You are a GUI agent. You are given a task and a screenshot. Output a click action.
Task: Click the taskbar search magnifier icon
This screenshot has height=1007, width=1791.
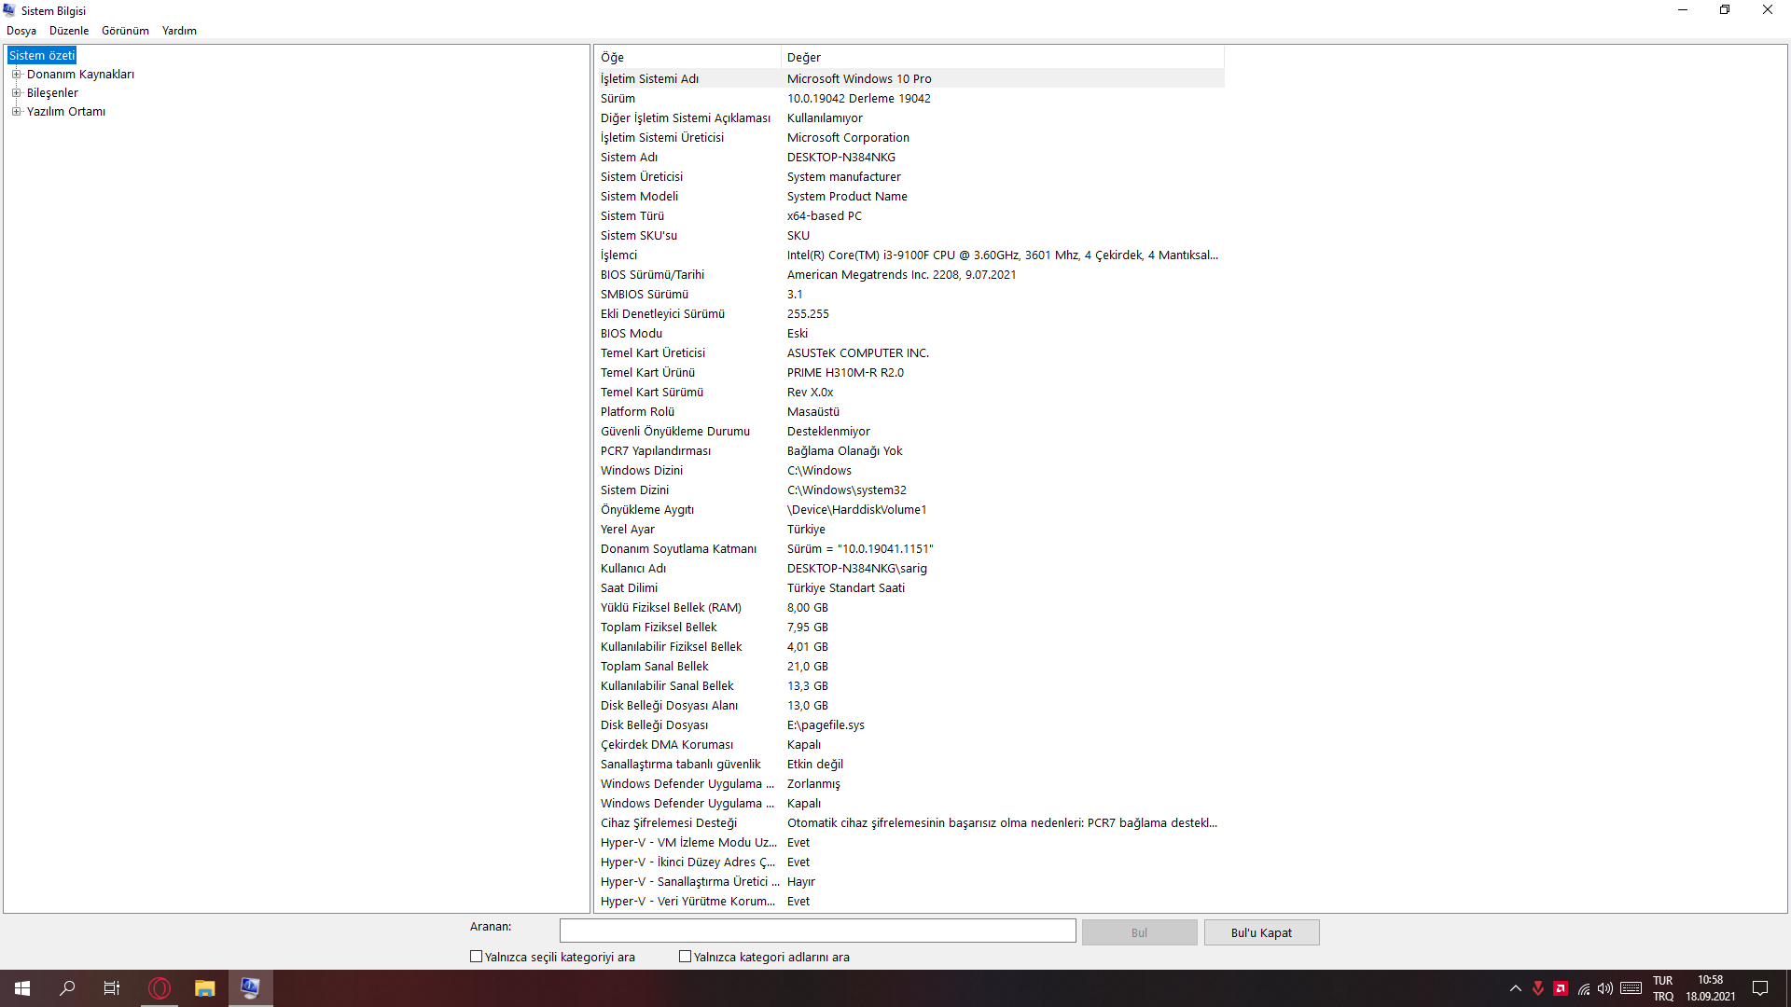pos(67,988)
